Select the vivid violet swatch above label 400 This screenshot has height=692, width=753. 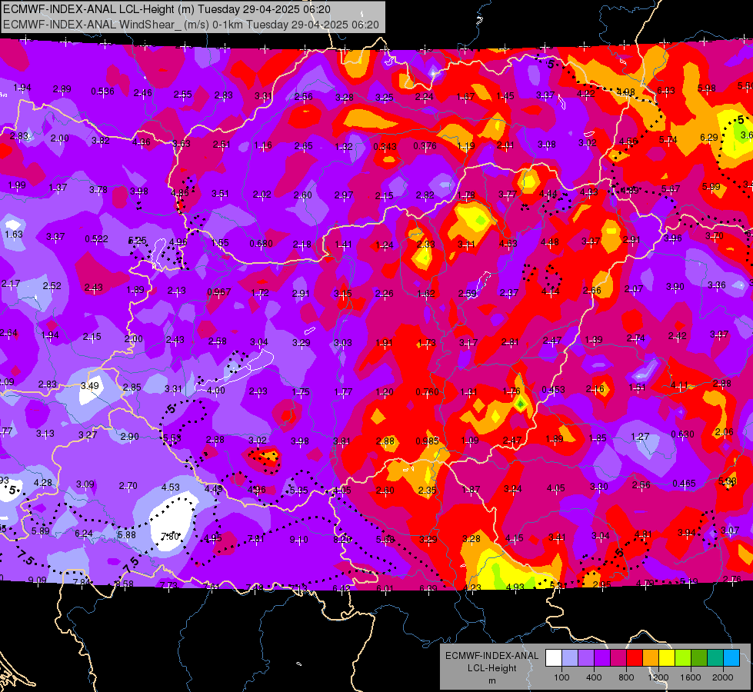point(602,658)
